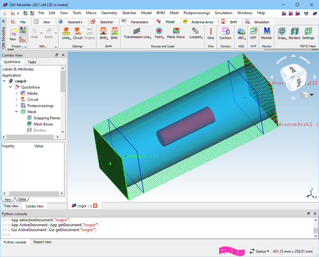Image resolution: width=319 pixels, height=257 pixels.
Task: Expand the Media tree node
Action: point(16,93)
